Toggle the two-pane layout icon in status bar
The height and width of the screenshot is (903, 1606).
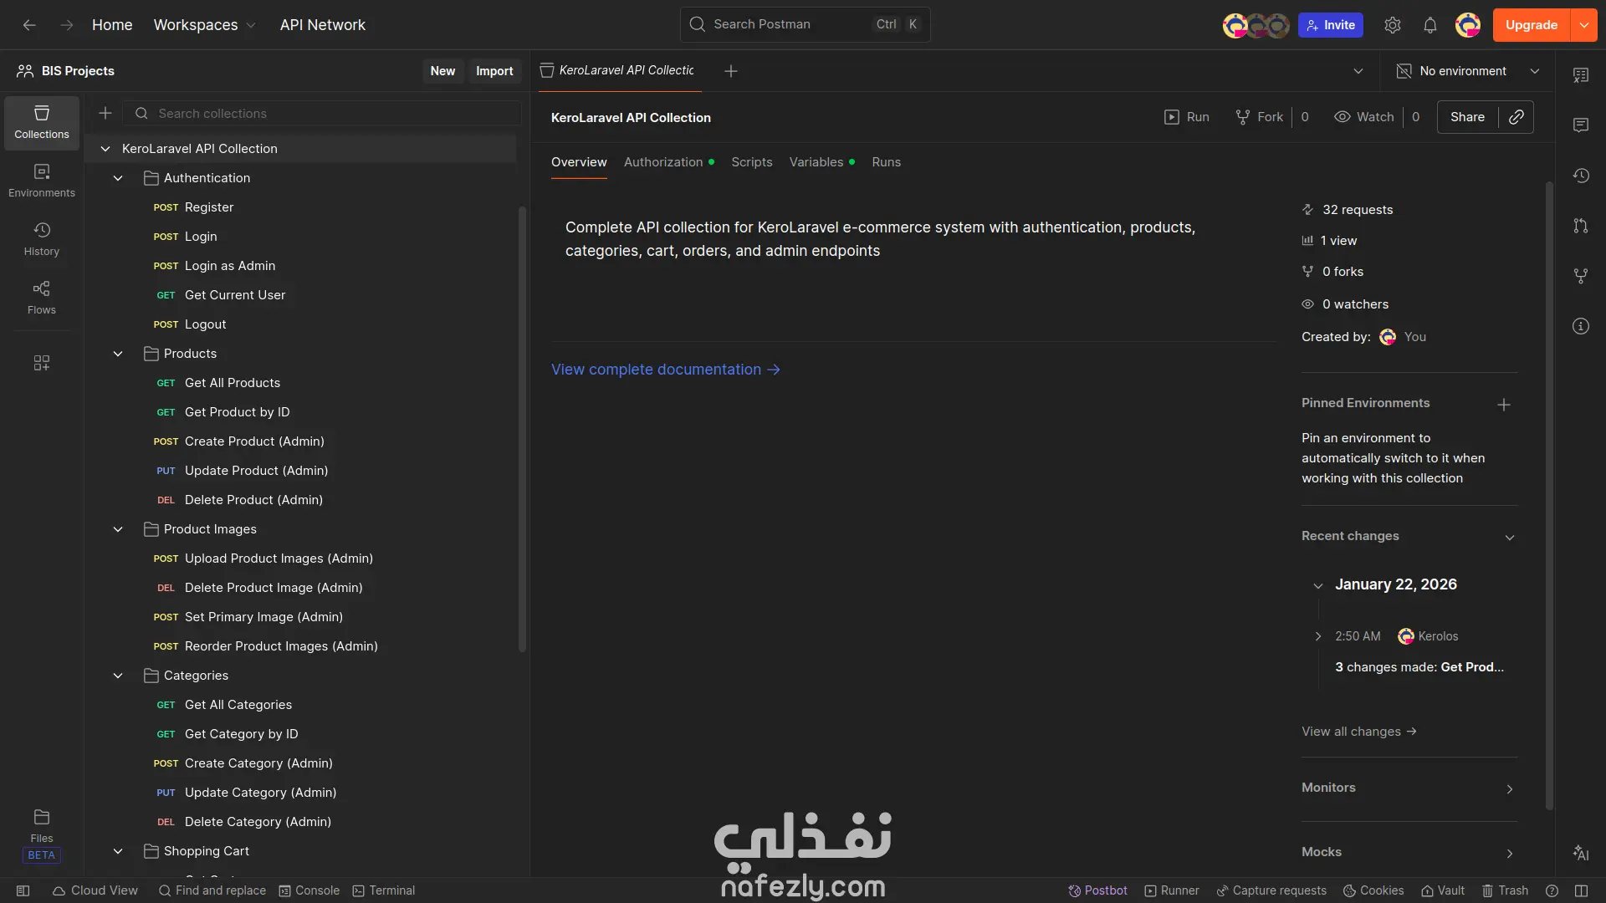[1580, 890]
